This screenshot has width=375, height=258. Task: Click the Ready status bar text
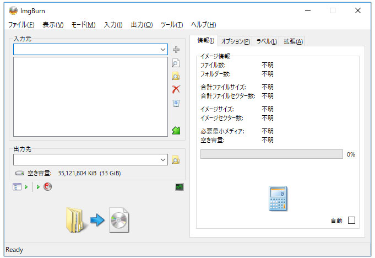[x=14, y=250]
